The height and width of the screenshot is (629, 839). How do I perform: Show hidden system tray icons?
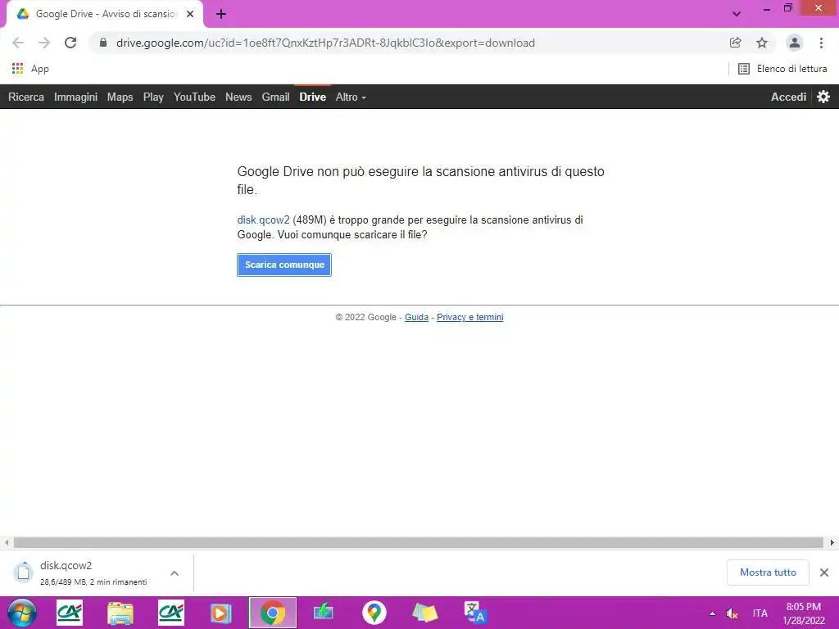tap(712, 613)
